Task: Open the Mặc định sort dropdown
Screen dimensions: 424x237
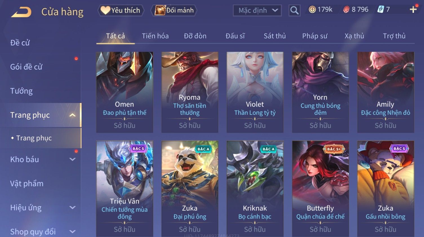Action: (257, 10)
